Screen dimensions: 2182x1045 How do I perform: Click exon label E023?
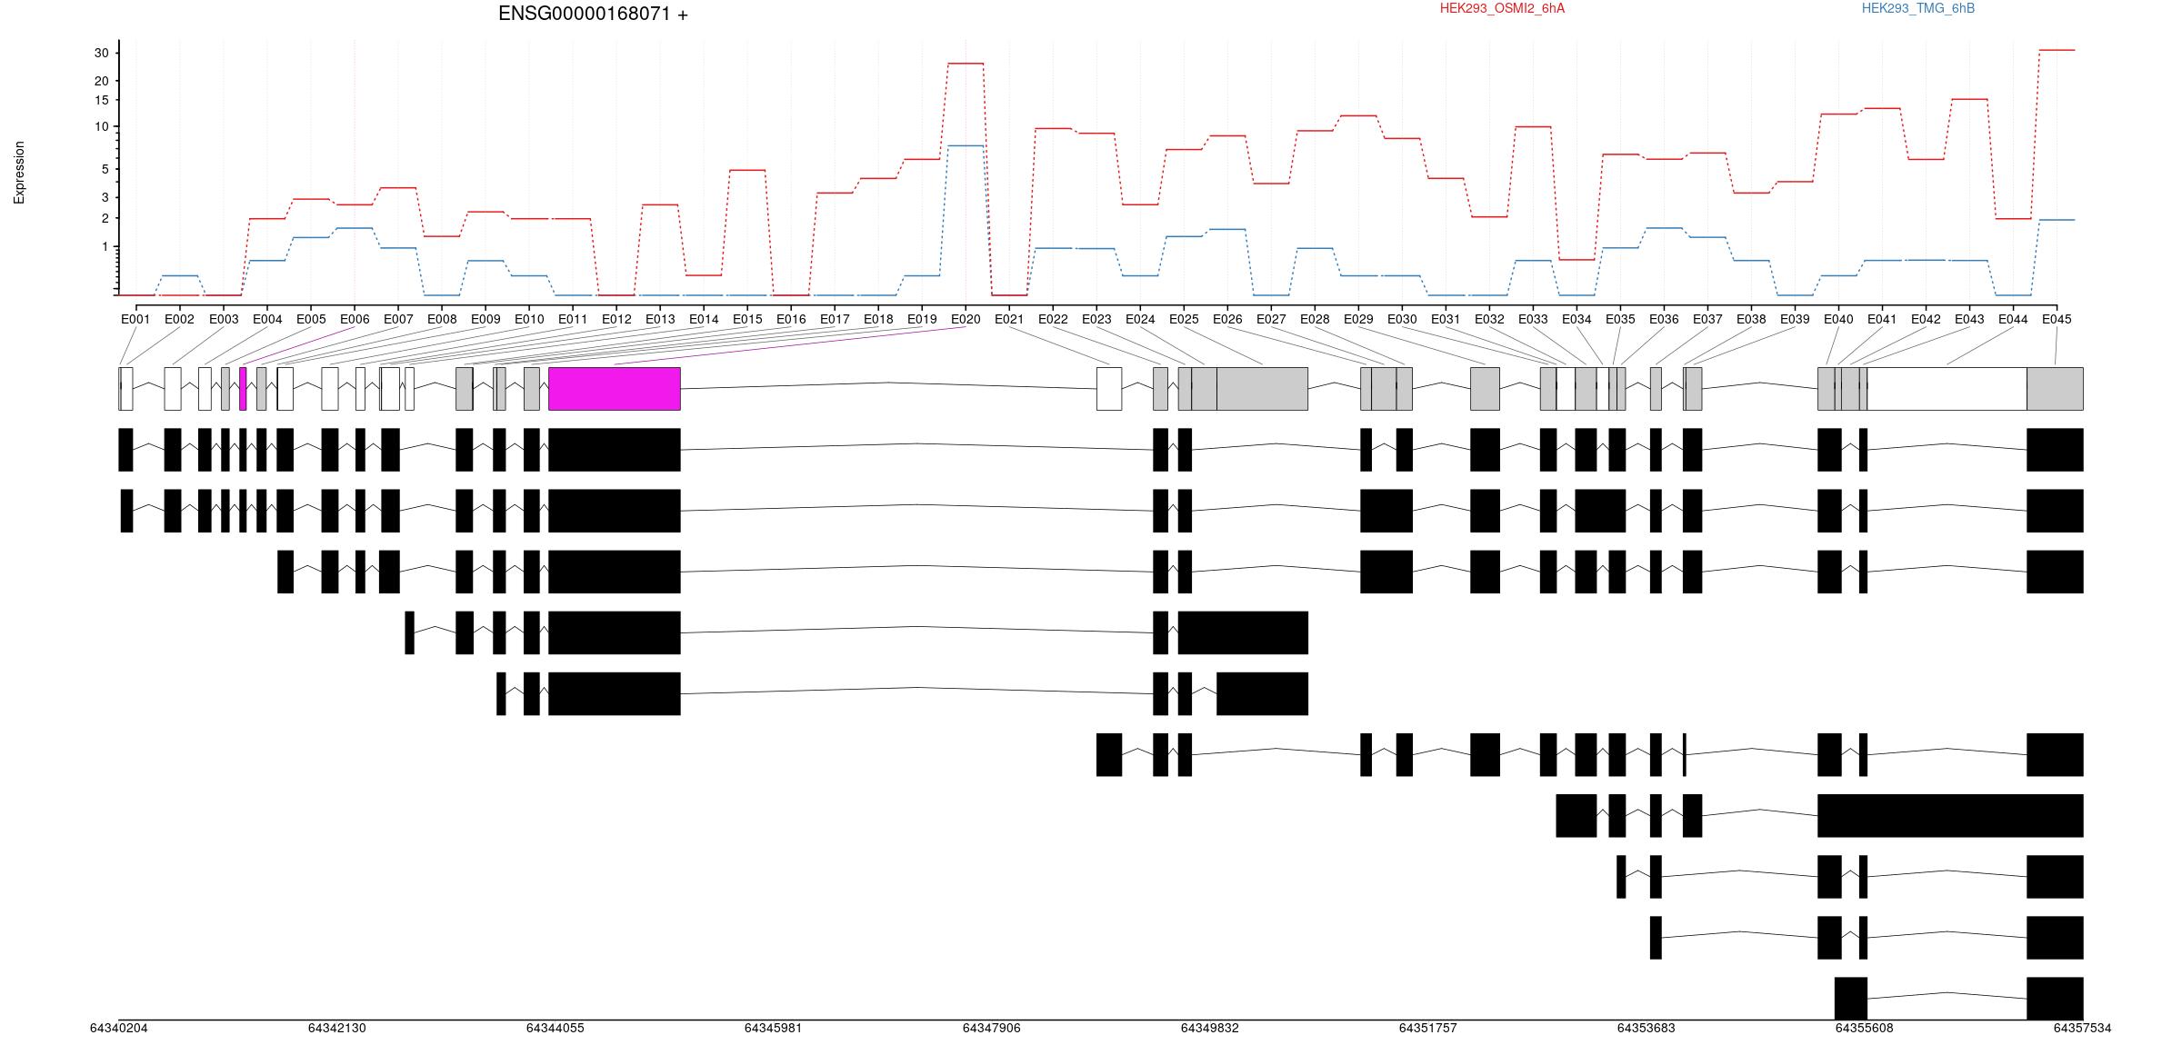pos(1096,319)
